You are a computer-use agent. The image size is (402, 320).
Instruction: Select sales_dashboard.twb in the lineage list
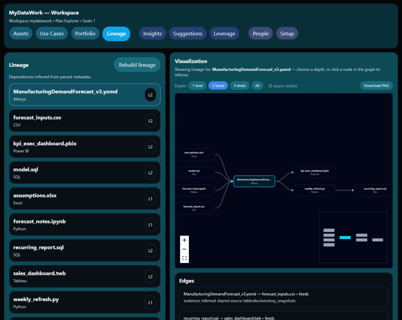[85, 276]
